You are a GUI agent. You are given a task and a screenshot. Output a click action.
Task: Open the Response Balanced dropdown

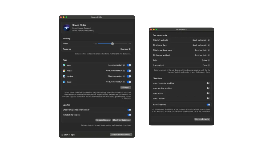pos(125,49)
